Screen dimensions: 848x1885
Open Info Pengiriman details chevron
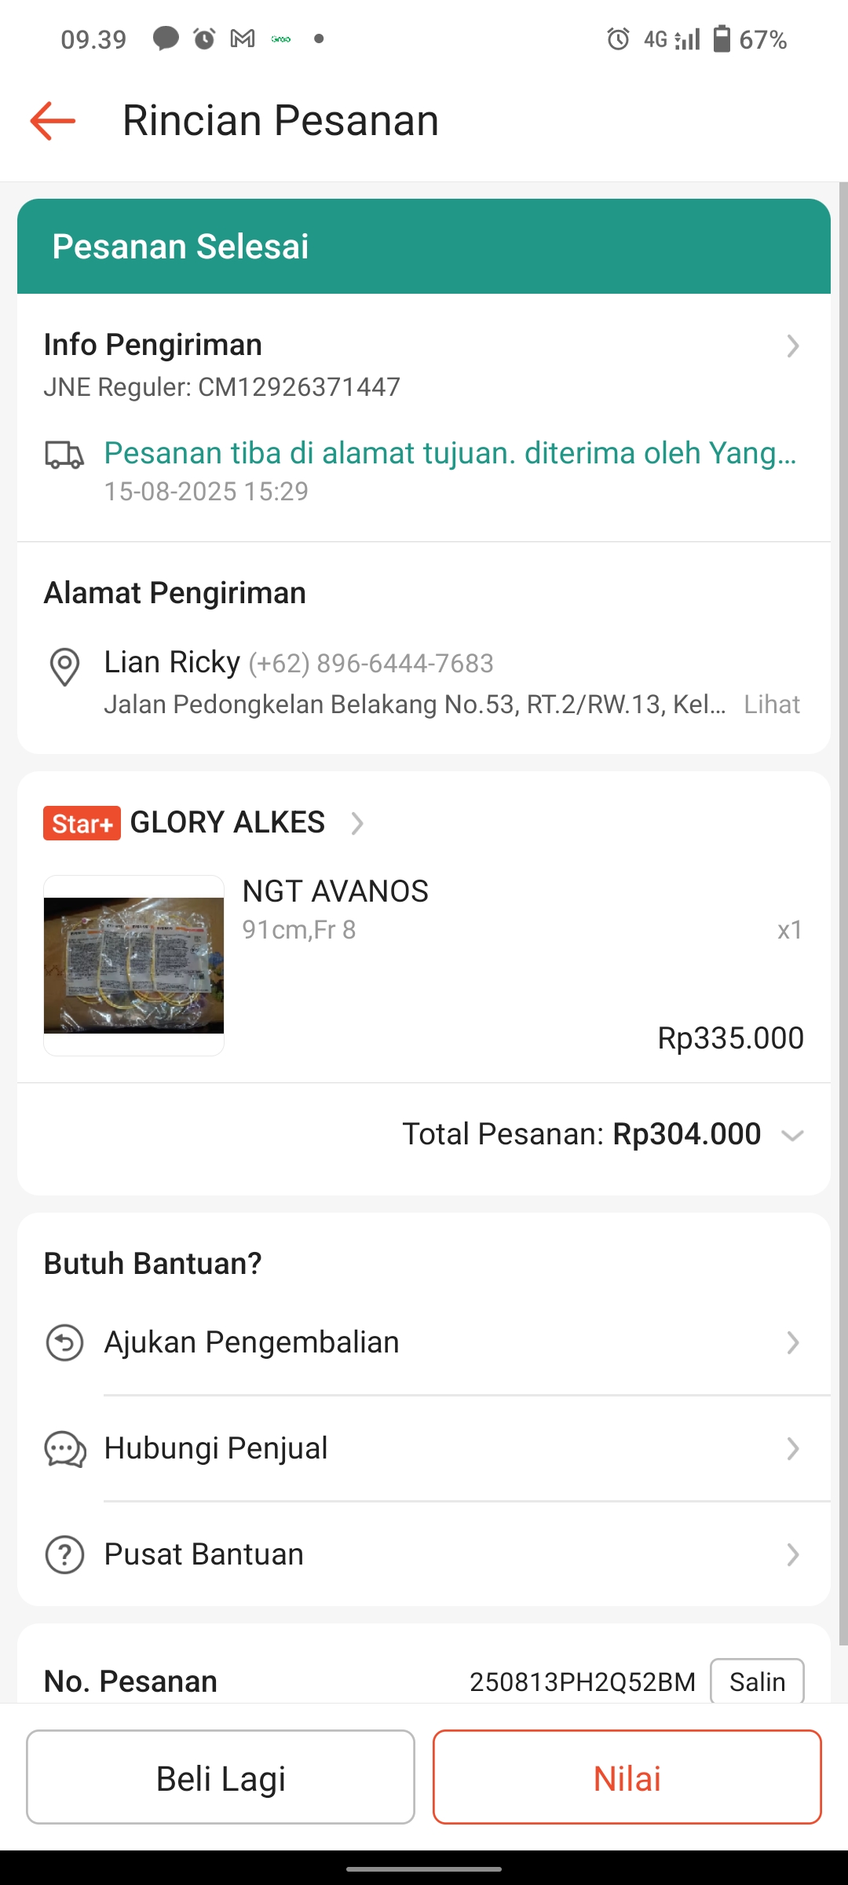pyautogui.click(x=792, y=346)
